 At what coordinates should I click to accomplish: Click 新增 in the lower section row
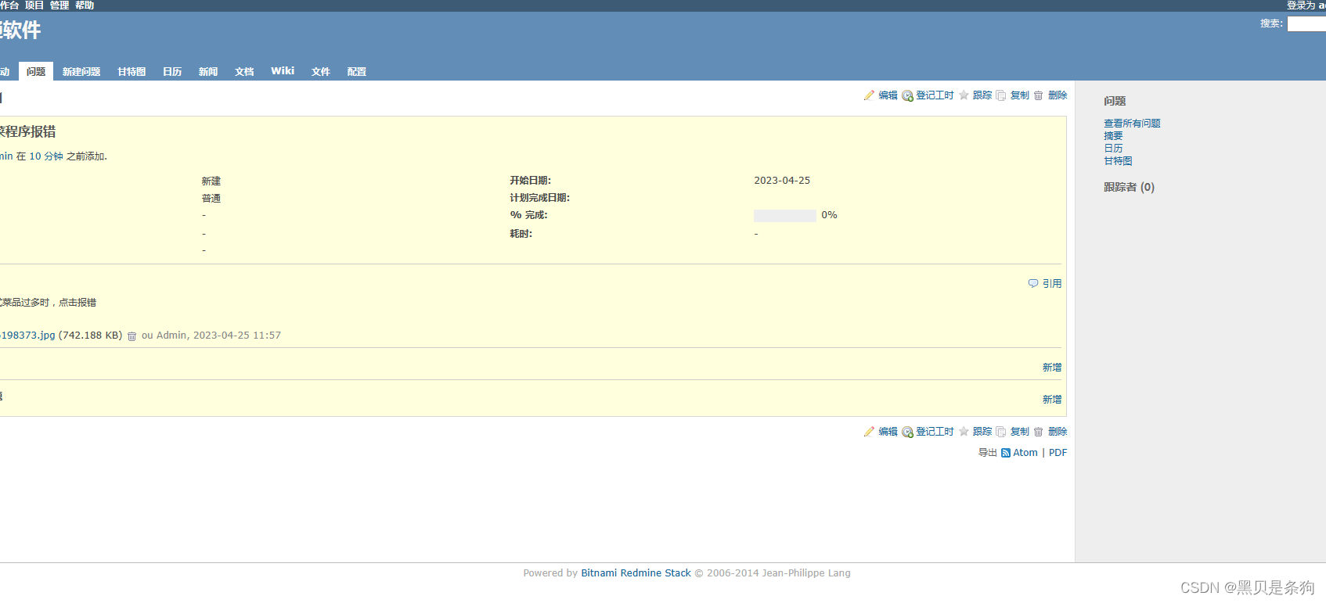[1052, 400]
